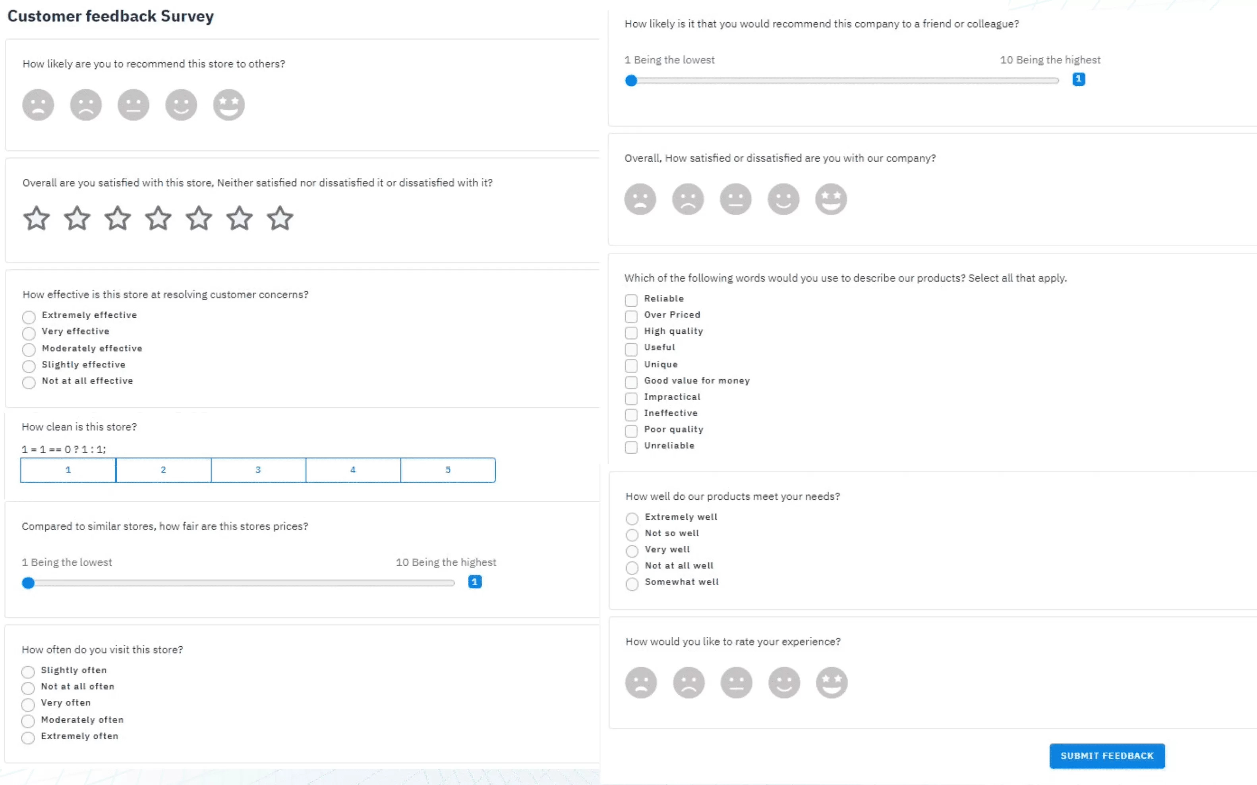Pick the very sad face for rate your experience
Screen dimensions: 1257x785
[641, 682]
